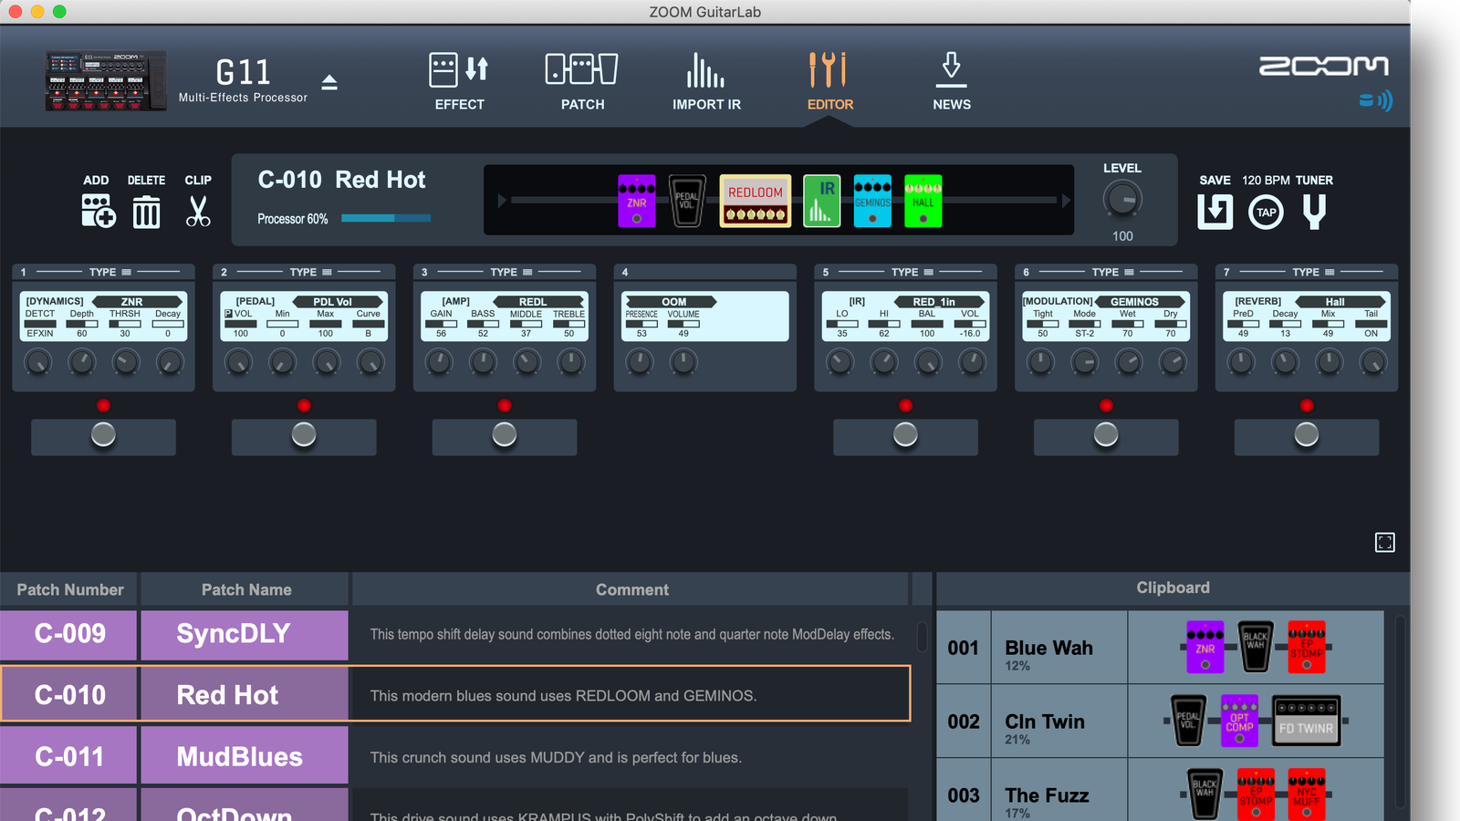Select the ZNR pedal in the signal chain
Screen dimensions: 1460x821
coord(637,201)
